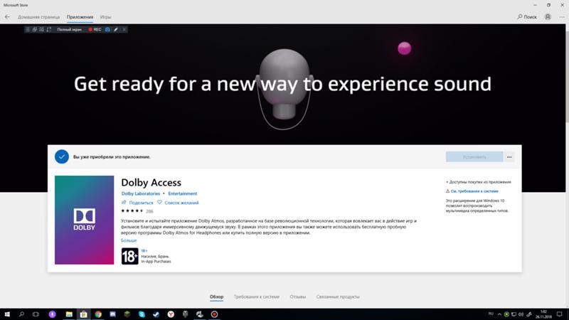Open the Entertainment category link

pyautogui.click(x=183, y=193)
